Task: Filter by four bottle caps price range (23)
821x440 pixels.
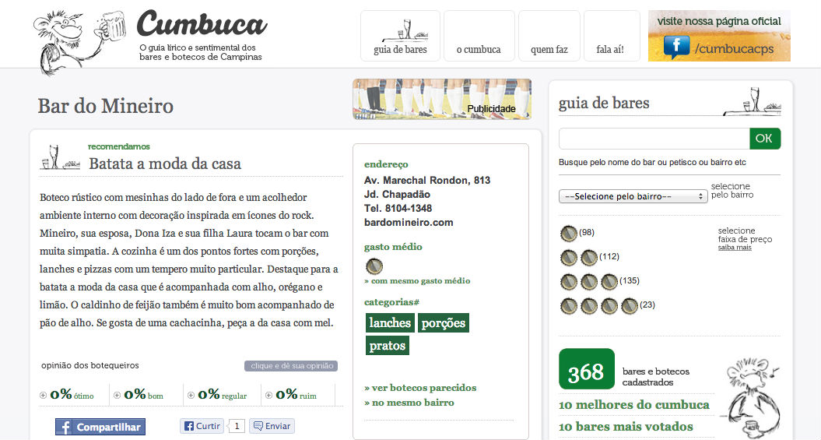Action: click(x=607, y=304)
